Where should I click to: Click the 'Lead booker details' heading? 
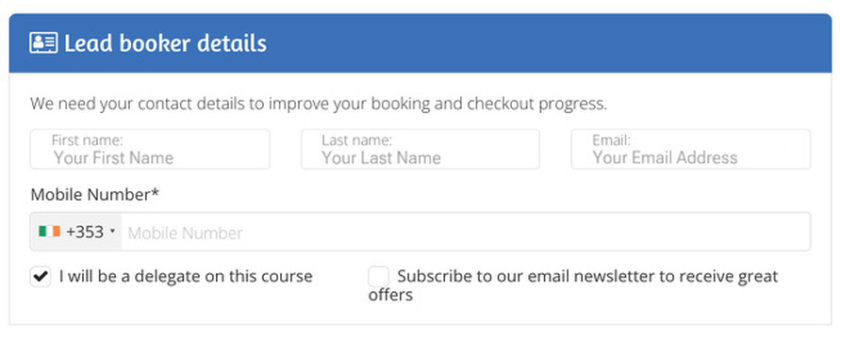165,43
